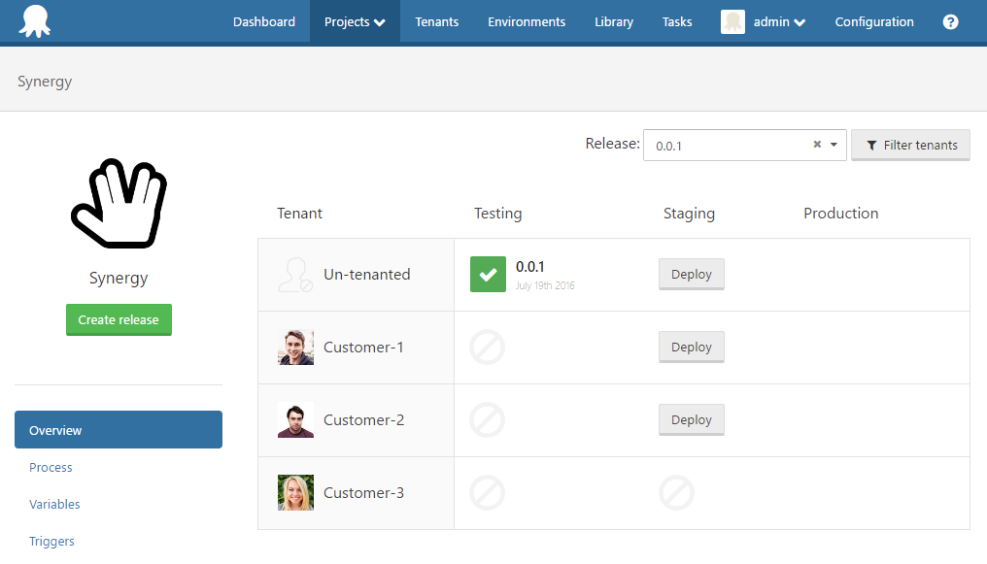Click Customer-1's avatar thumbnail
The height and width of the screenshot is (564, 987).
pyautogui.click(x=295, y=347)
